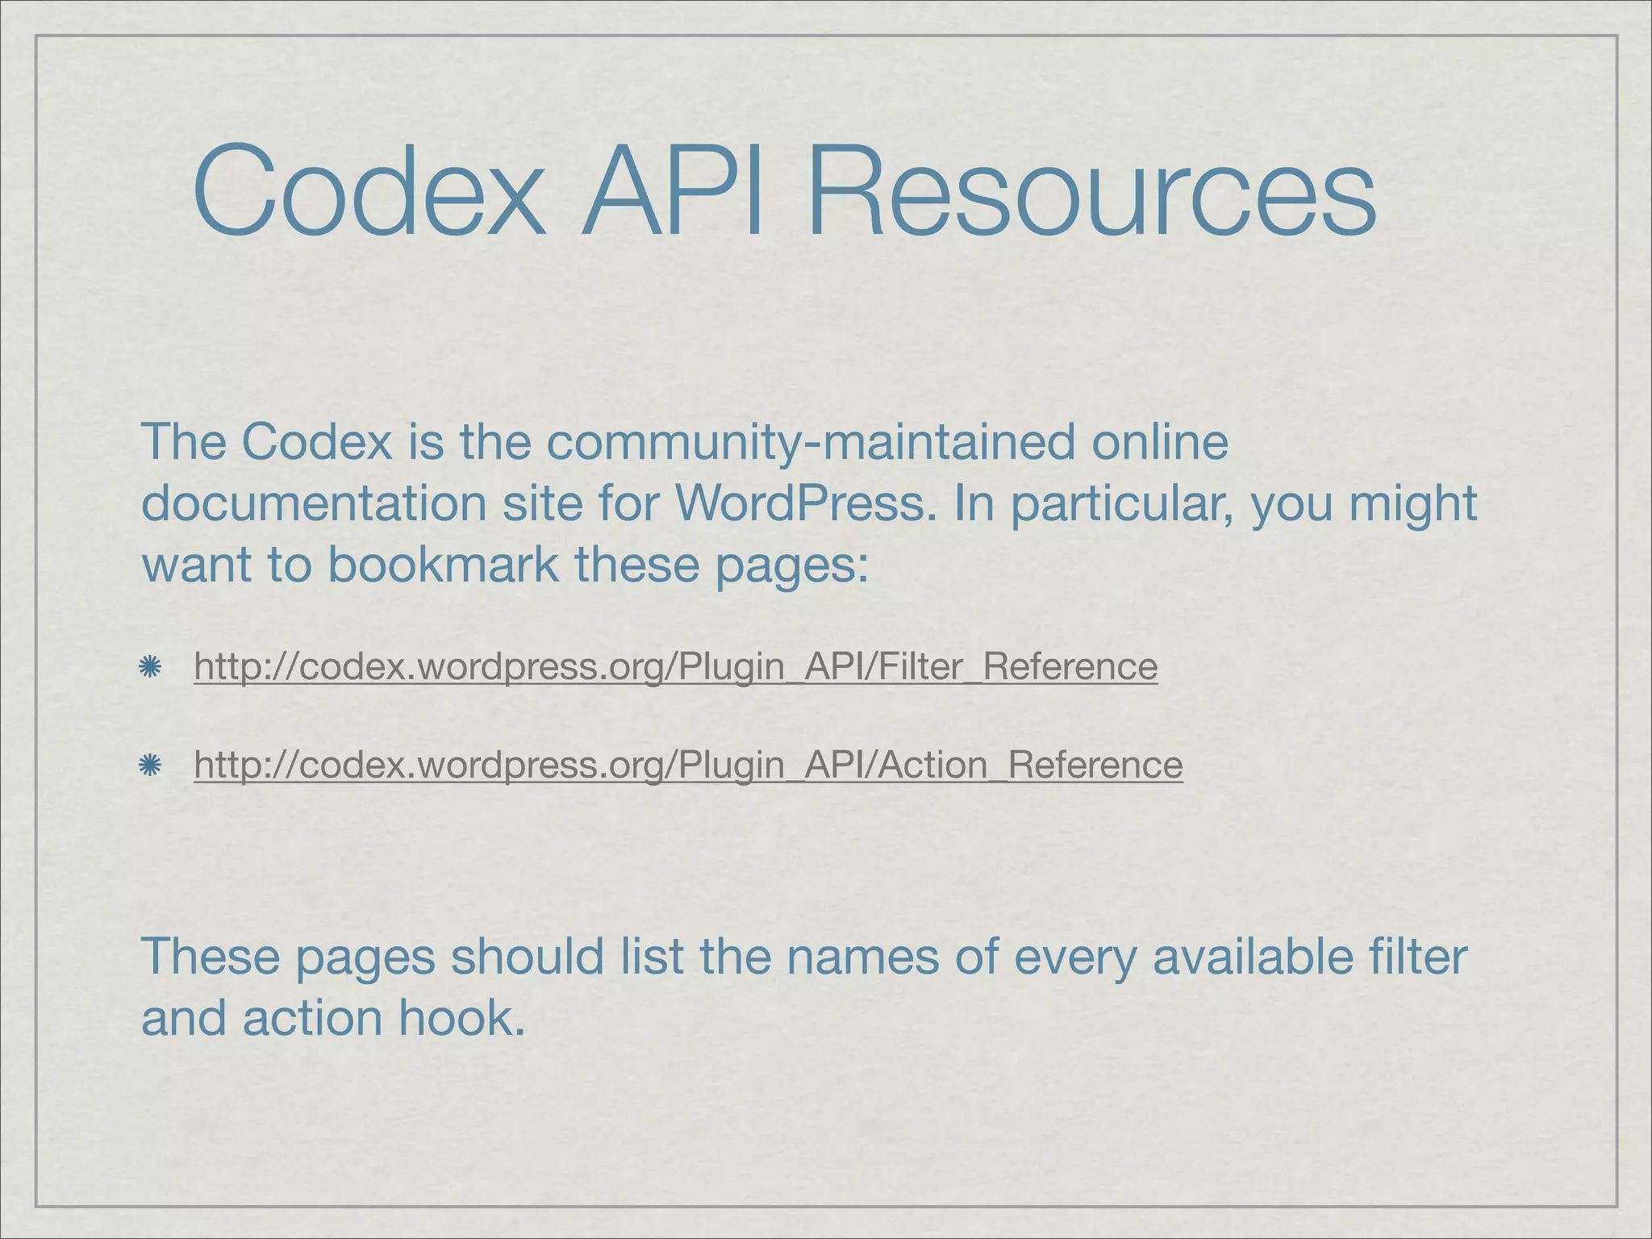Viewport: 1652px width, 1239px height.
Task: Click the phrase 'want to bookmark these pages:'
Action: point(505,564)
